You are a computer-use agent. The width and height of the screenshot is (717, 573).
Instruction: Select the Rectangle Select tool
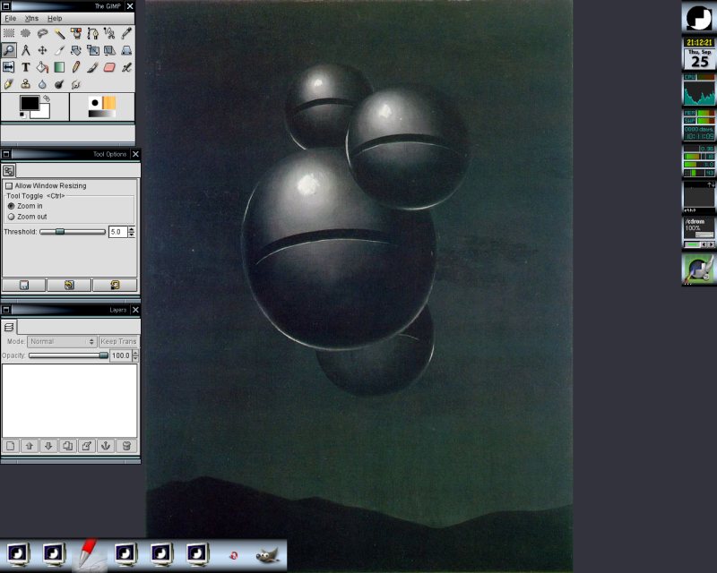(9, 33)
